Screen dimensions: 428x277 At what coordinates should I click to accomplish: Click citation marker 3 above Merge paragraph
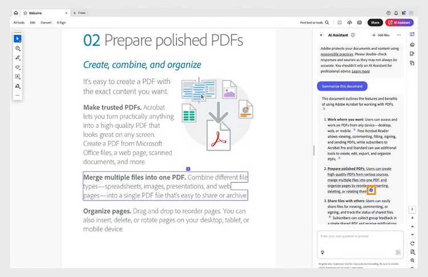[188, 169]
